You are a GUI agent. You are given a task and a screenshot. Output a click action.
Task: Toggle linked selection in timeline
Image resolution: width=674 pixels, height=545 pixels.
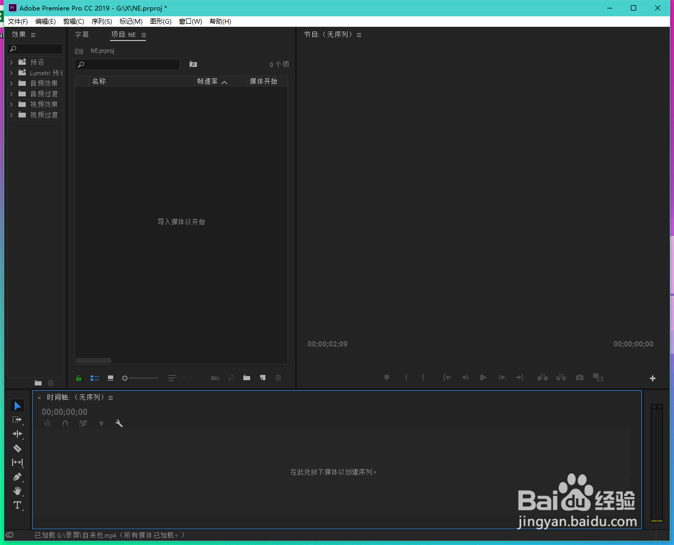tap(83, 423)
